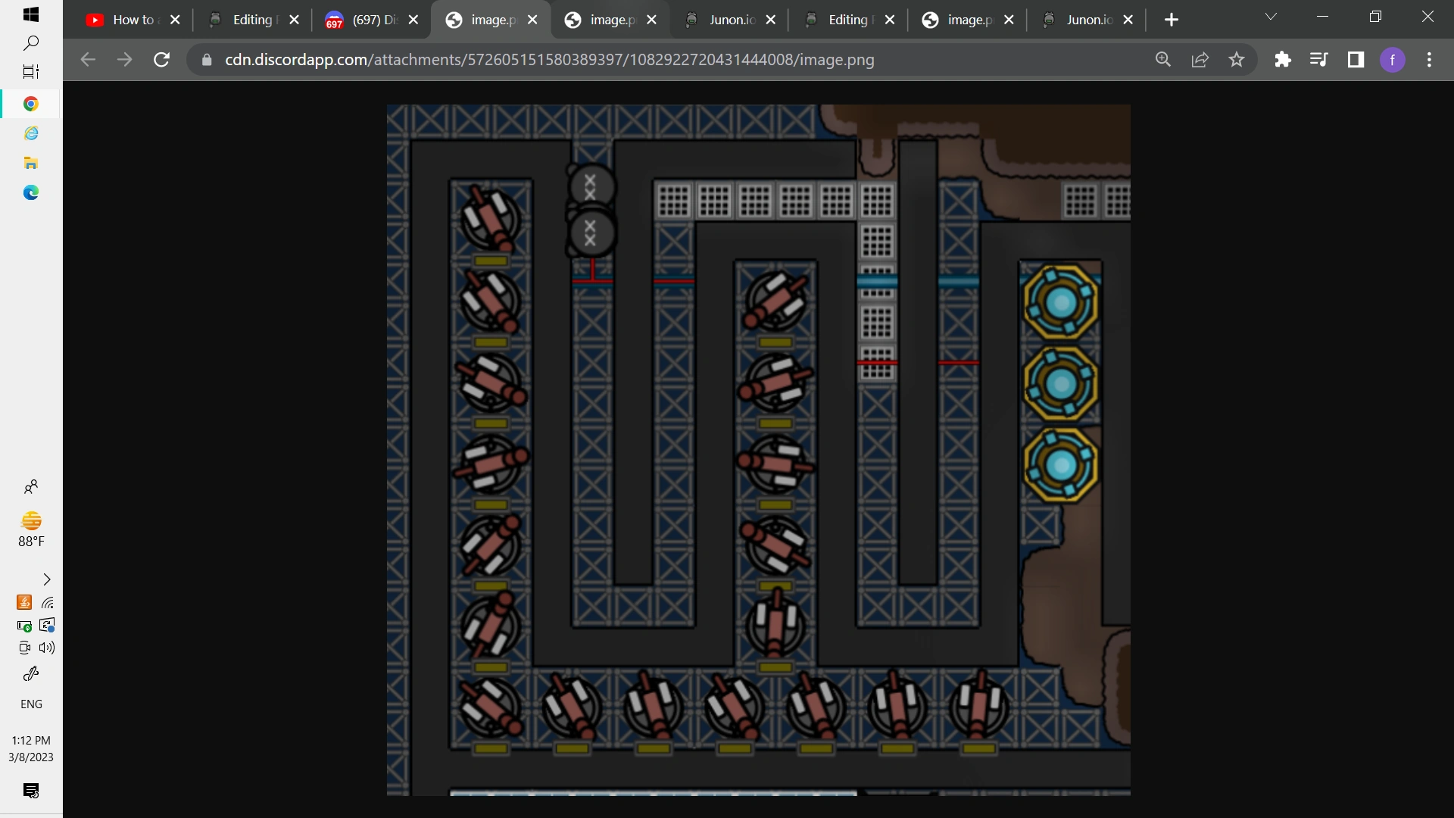1454x818 pixels.
Task: Click the browser reload button
Action: click(161, 60)
